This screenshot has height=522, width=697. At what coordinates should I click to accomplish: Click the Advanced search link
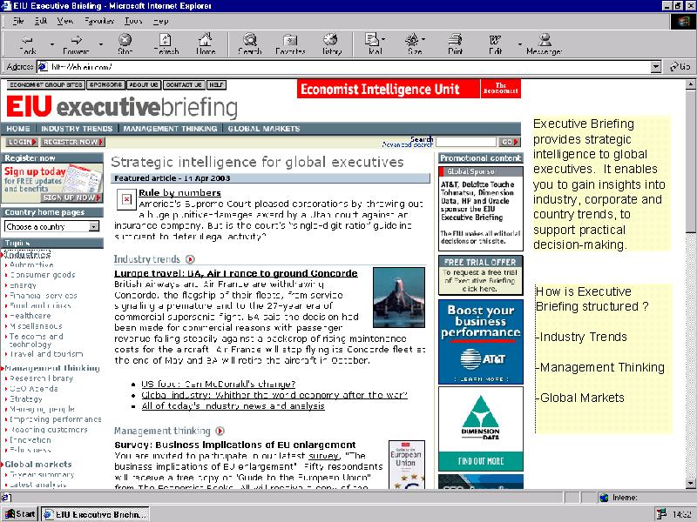(407, 144)
